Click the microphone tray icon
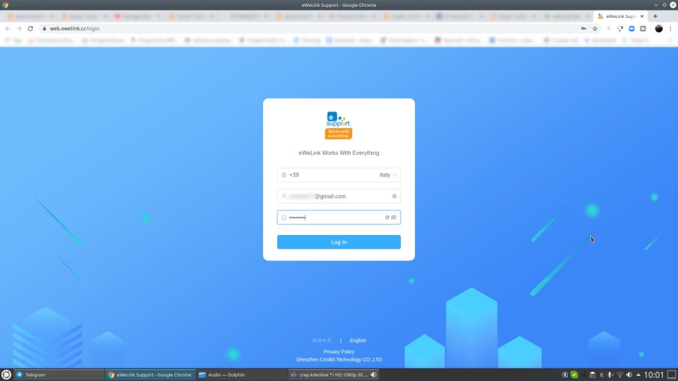This screenshot has width=678, height=381. tap(610, 374)
